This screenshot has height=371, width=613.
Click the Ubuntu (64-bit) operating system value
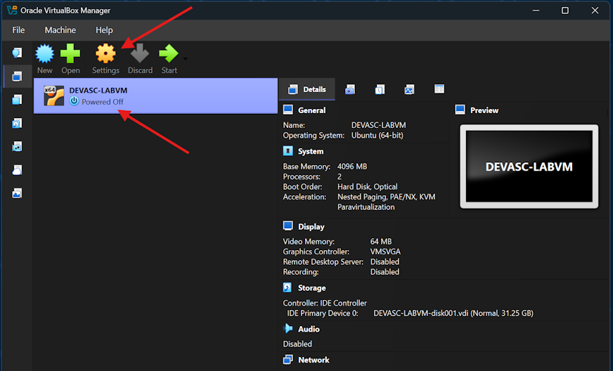click(x=378, y=136)
